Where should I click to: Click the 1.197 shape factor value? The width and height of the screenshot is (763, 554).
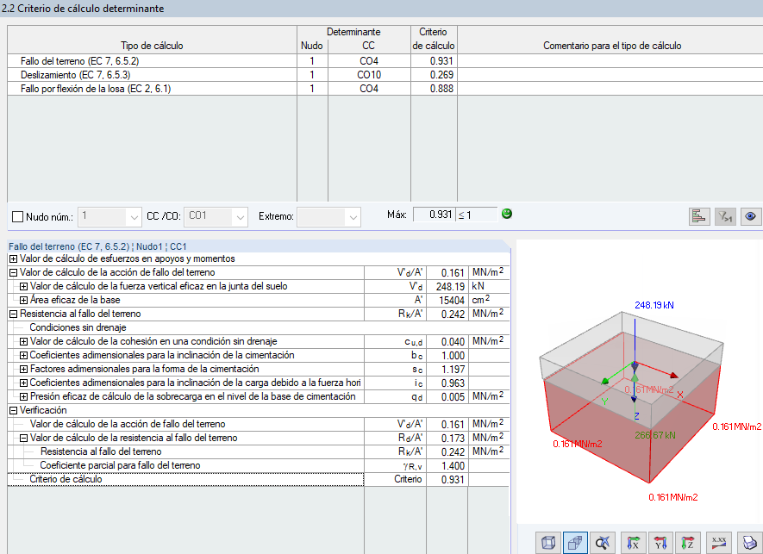click(447, 369)
